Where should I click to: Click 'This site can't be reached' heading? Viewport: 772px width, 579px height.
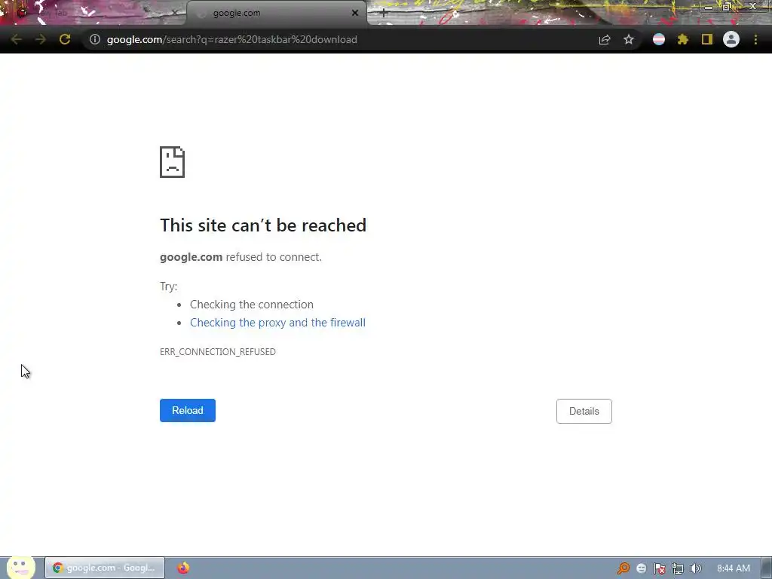coord(263,225)
